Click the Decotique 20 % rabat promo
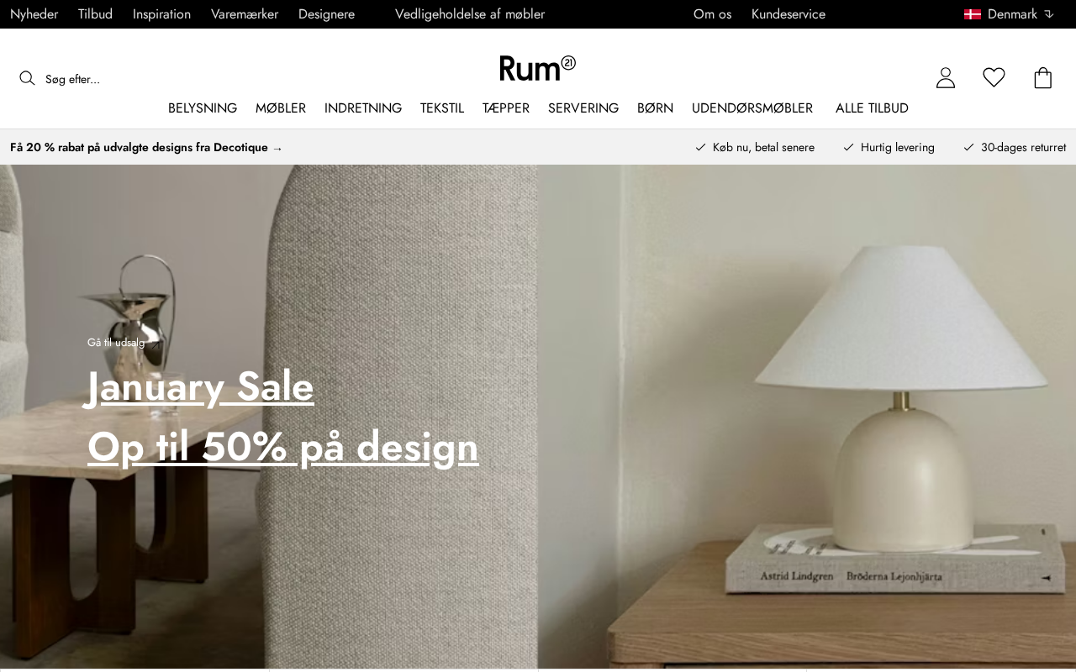 (146, 148)
